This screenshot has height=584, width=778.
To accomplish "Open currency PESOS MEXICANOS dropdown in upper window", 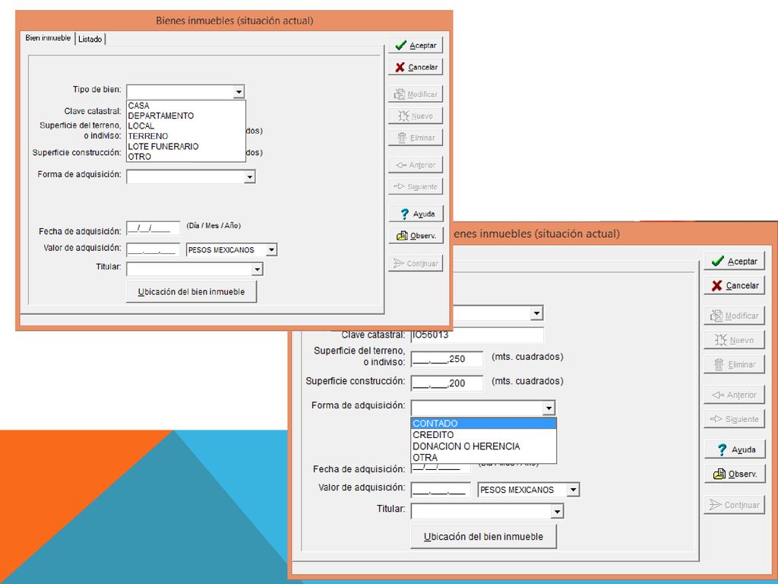I will [271, 249].
